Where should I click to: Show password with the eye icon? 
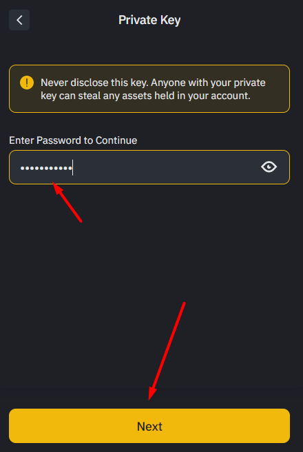[x=269, y=167]
